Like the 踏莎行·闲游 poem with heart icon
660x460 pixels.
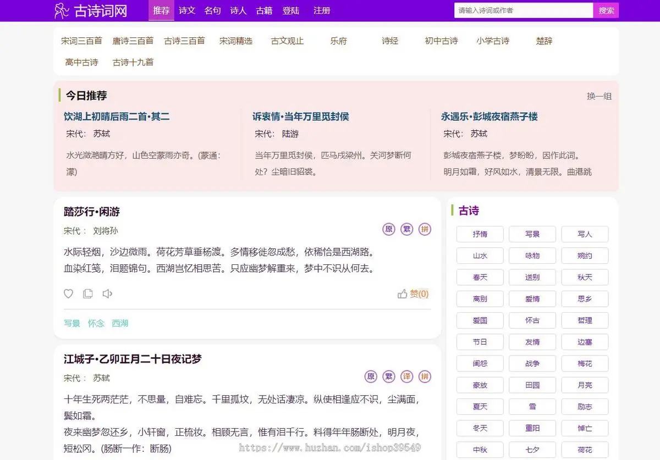click(x=68, y=294)
